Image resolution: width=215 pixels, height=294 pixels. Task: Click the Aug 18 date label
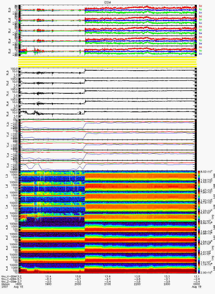point(18,287)
